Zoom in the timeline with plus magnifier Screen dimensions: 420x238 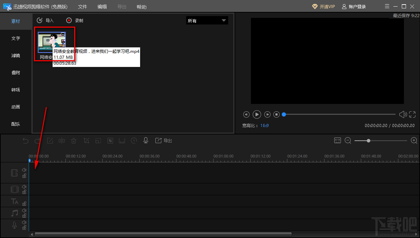(x=414, y=140)
